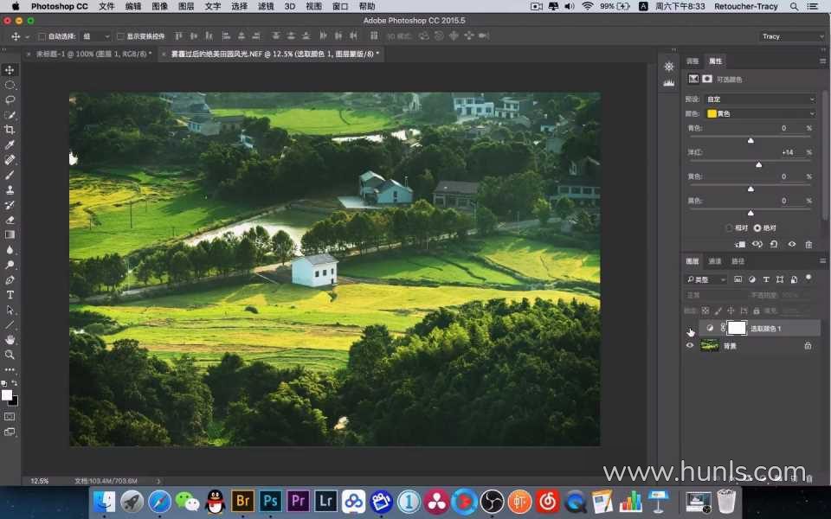The height and width of the screenshot is (519, 831).
Task: Open the Properties panel flyout menu
Action: (x=822, y=61)
